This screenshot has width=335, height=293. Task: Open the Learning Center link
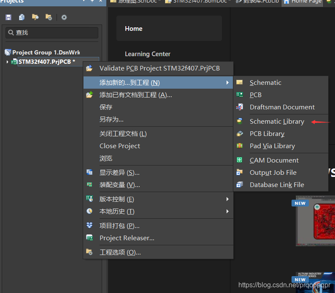(x=148, y=54)
